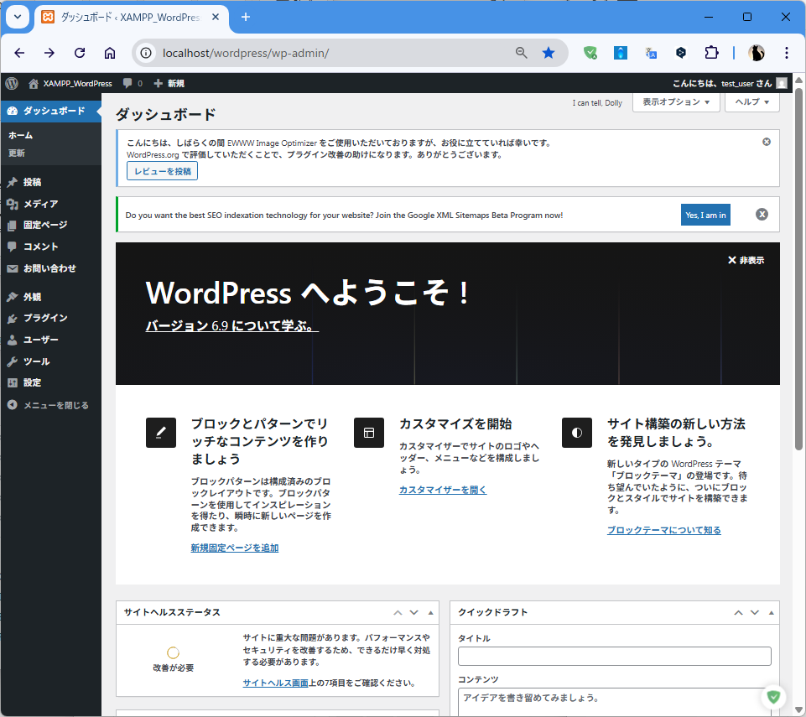Collapse the sidebar with メニューを閉じる

click(x=49, y=405)
